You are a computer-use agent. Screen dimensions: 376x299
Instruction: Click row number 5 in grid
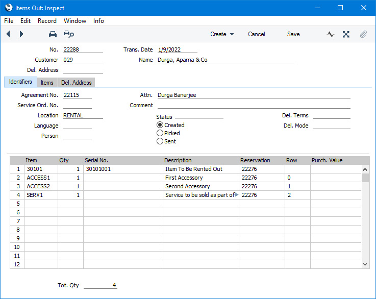17,204
